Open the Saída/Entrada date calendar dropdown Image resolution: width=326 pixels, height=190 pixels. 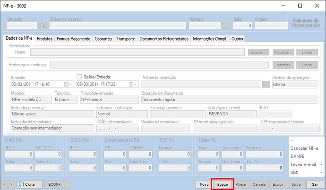pos(133,85)
